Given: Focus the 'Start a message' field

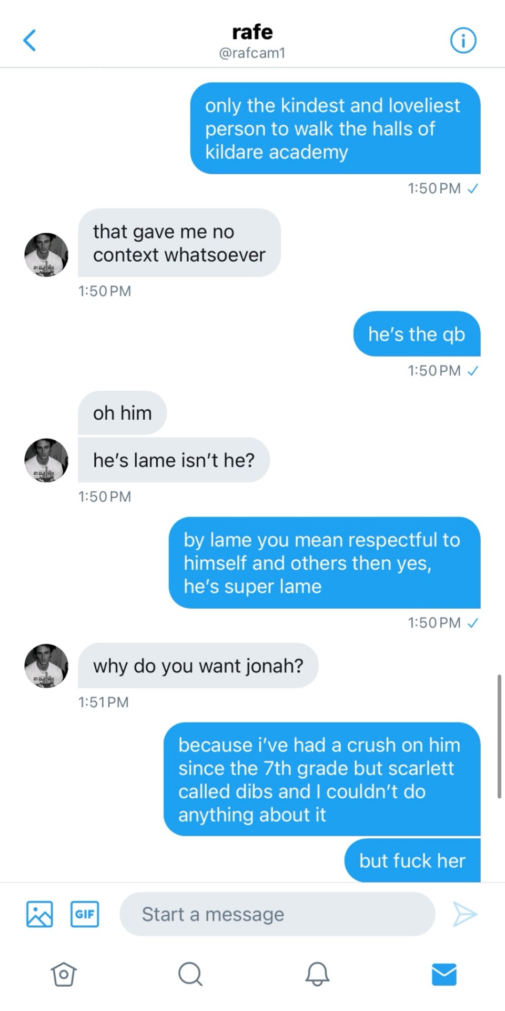Looking at the screenshot, I should (x=277, y=914).
